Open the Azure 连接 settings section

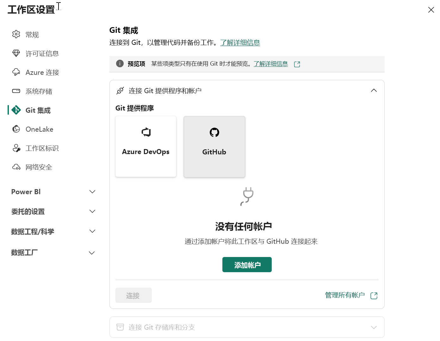tap(42, 72)
